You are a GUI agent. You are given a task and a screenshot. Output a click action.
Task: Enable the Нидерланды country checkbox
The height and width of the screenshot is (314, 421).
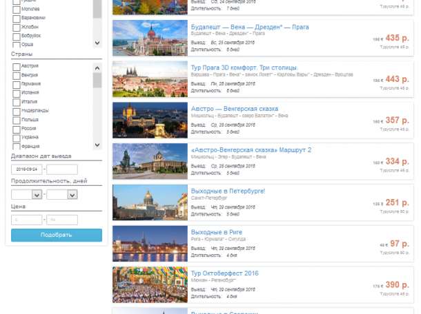(17, 112)
